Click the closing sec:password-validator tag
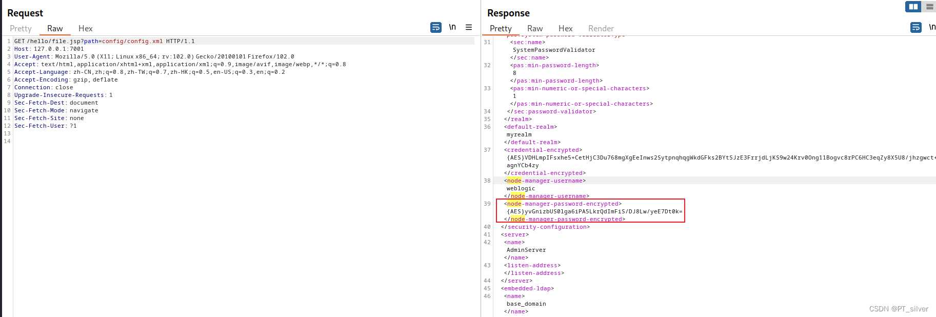936x317 pixels. coord(551,111)
